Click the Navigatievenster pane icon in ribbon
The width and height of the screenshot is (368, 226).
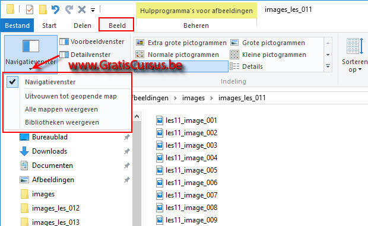[x=31, y=46]
